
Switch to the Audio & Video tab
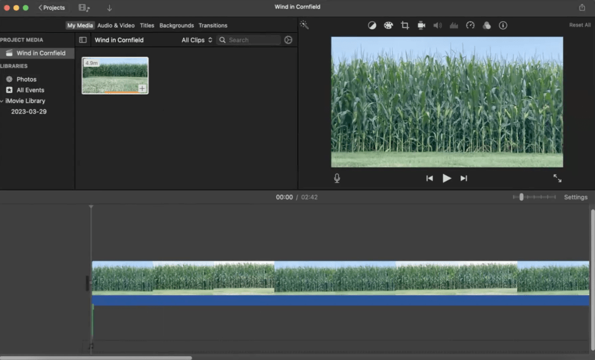click(116, 26)
